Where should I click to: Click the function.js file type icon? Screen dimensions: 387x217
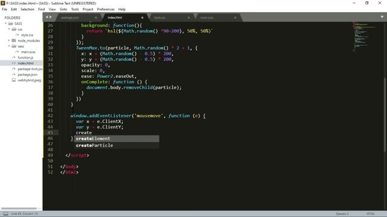(14, 58)
